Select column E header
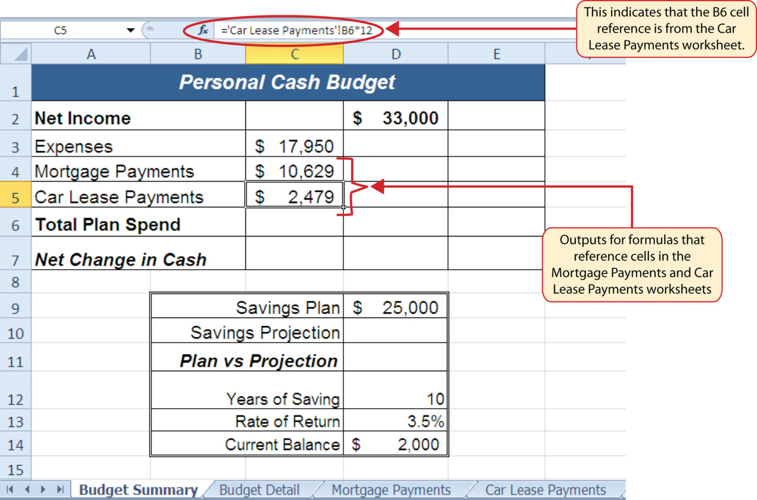757x500 pixels. pyautogui.click(x=496, y=54)
